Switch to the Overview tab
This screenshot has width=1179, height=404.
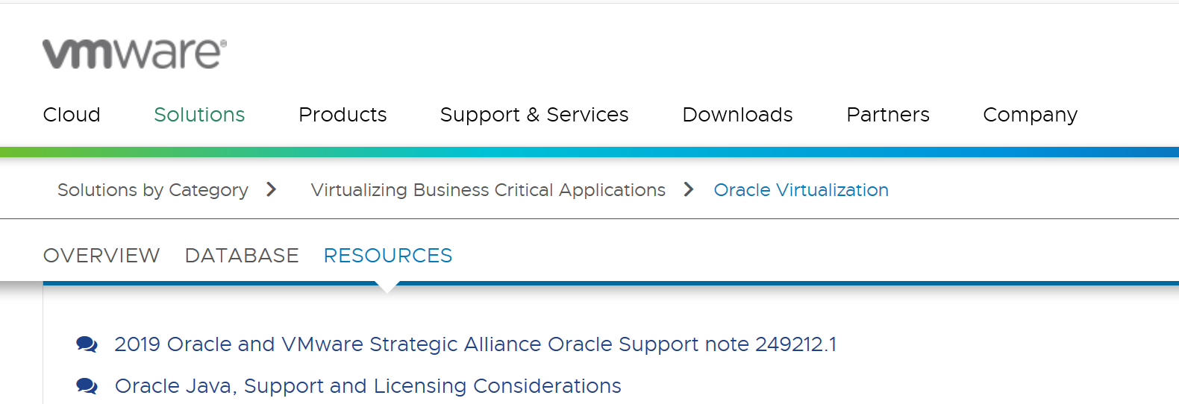coord(101,256)
